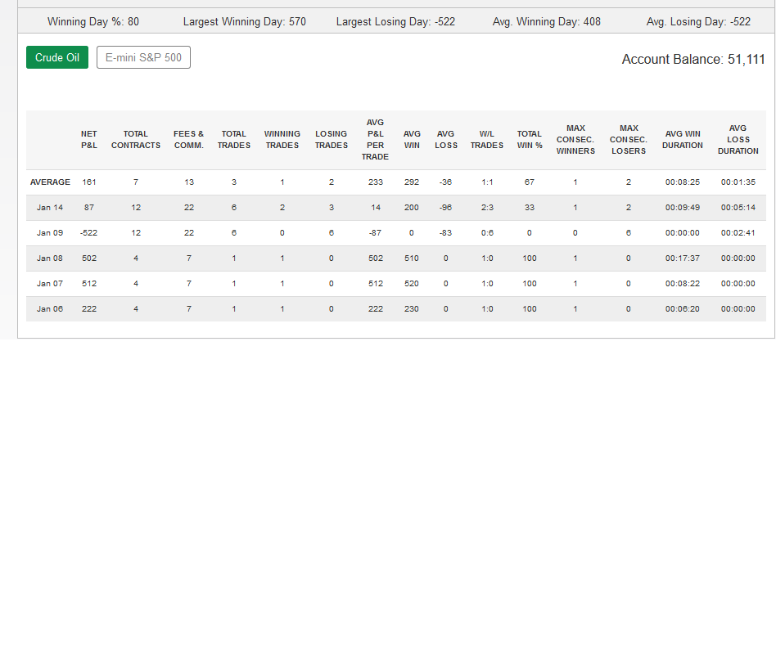Image resolution: width=776 pixels, height=647 pixels.
Task: Click the Avg. Losing Day: -522 statistic
Action: coord(698,22)
